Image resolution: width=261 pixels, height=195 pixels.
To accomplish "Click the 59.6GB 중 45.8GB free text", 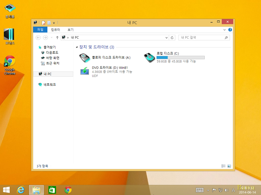I will [176, 61].
